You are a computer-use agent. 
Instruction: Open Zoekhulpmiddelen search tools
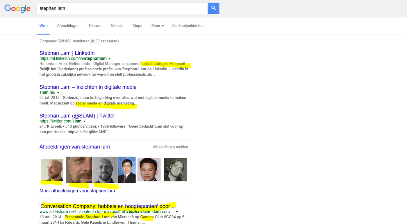(188, 26)
